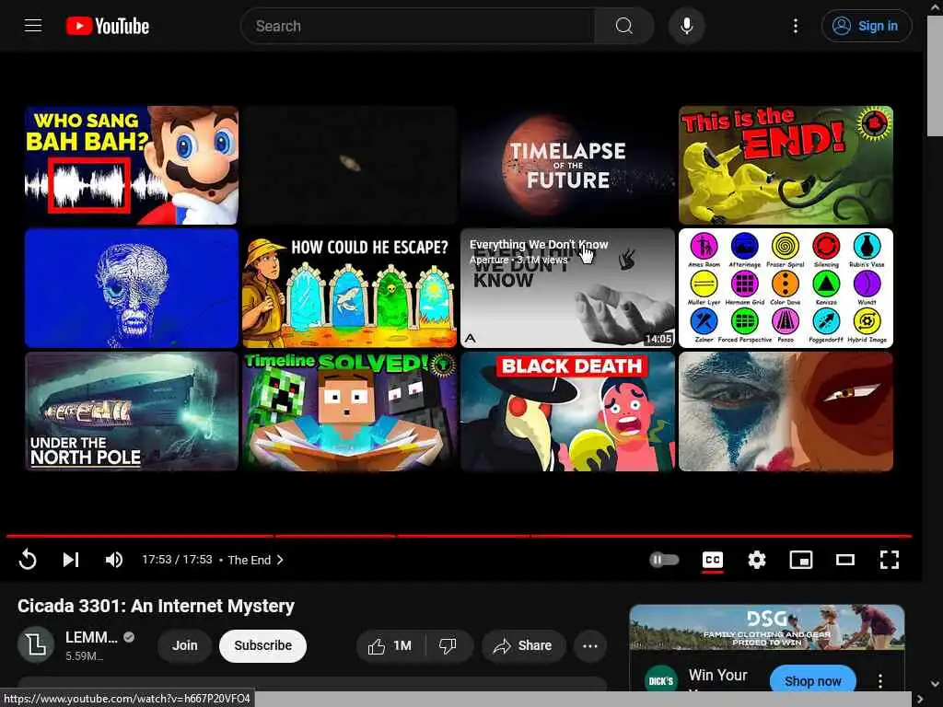943x707 pixels.
Task: Open 'How Could He Escape?' thumbnail
Action: point(350,288)
